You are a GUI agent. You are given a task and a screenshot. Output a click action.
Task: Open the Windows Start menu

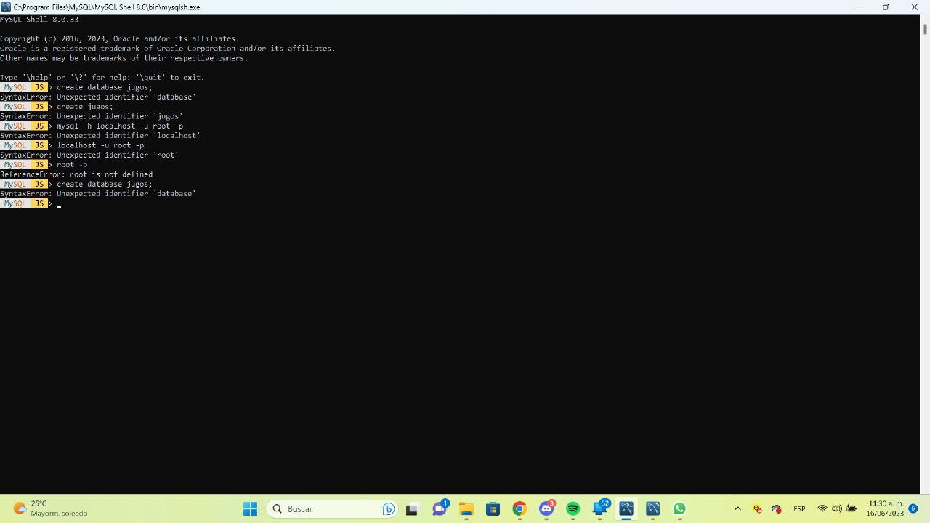point(250,508)
